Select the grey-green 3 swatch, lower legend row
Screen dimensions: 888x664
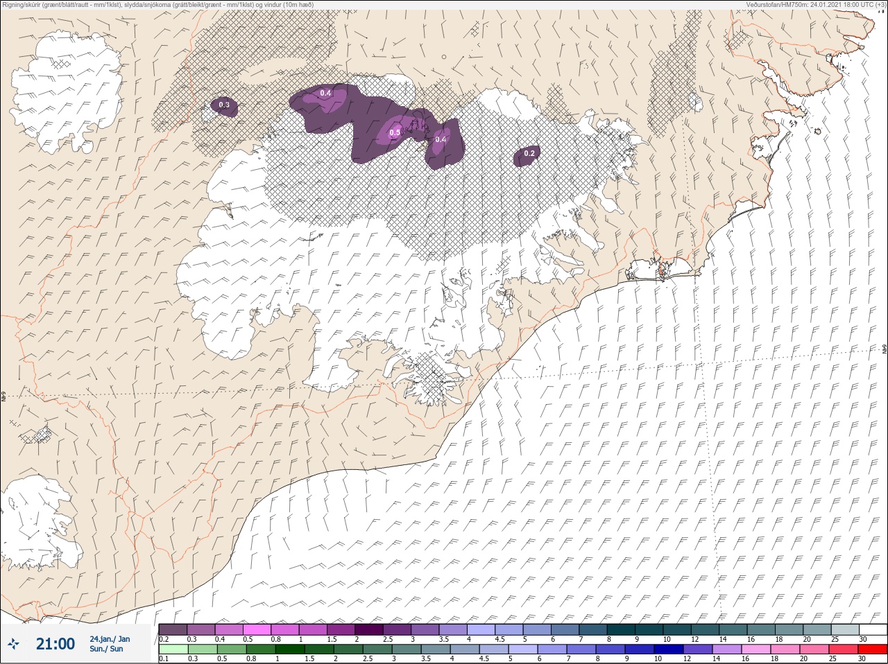[x=407, y=649]
